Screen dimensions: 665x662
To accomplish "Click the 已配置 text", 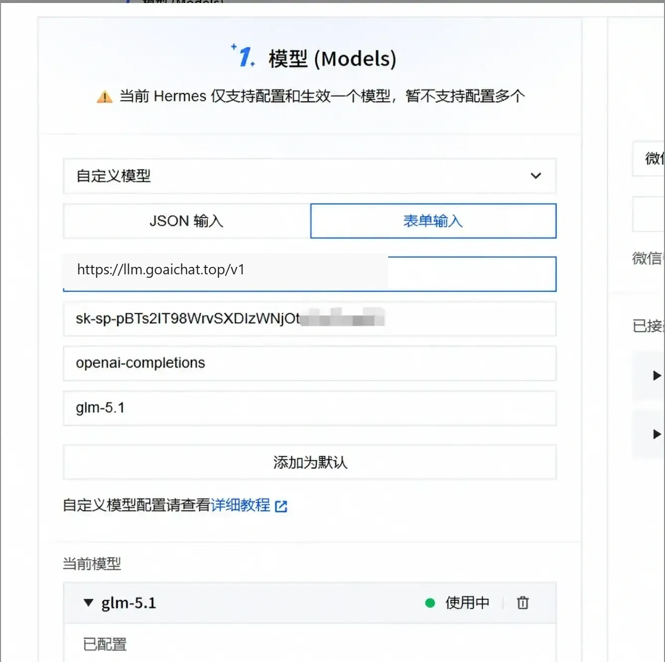I will pyautogui.click(x=104, y=644).
